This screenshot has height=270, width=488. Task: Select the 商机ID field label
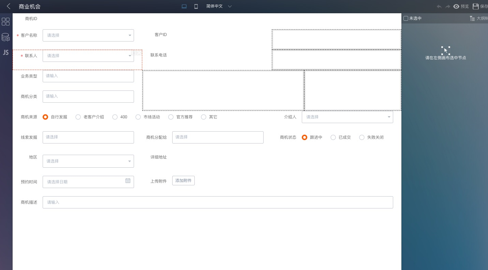tap(31, 19)
